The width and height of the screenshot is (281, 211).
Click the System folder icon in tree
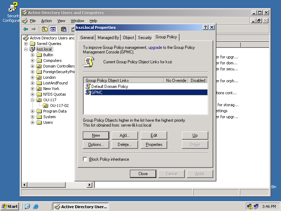tap(39, 117)
